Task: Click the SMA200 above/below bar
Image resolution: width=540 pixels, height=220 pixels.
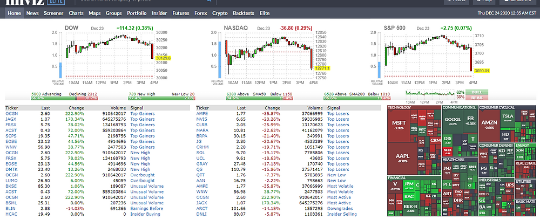Action: coord(357,98)
